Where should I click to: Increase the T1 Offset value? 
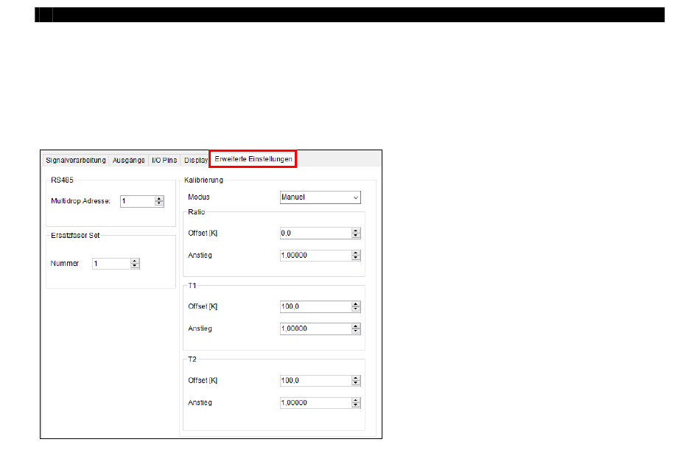click(356, 304)
